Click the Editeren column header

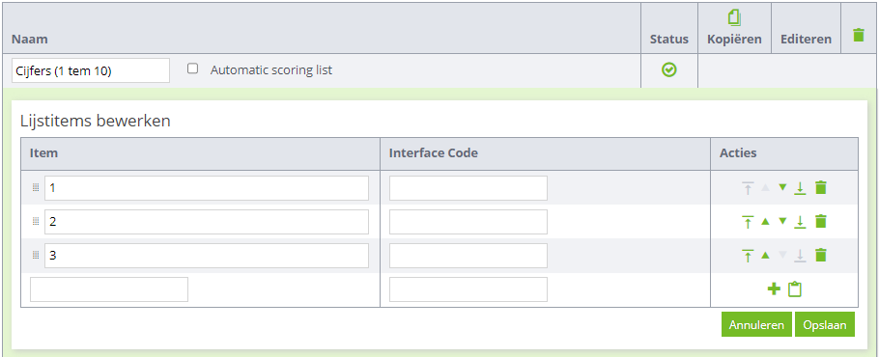point(807,40)
